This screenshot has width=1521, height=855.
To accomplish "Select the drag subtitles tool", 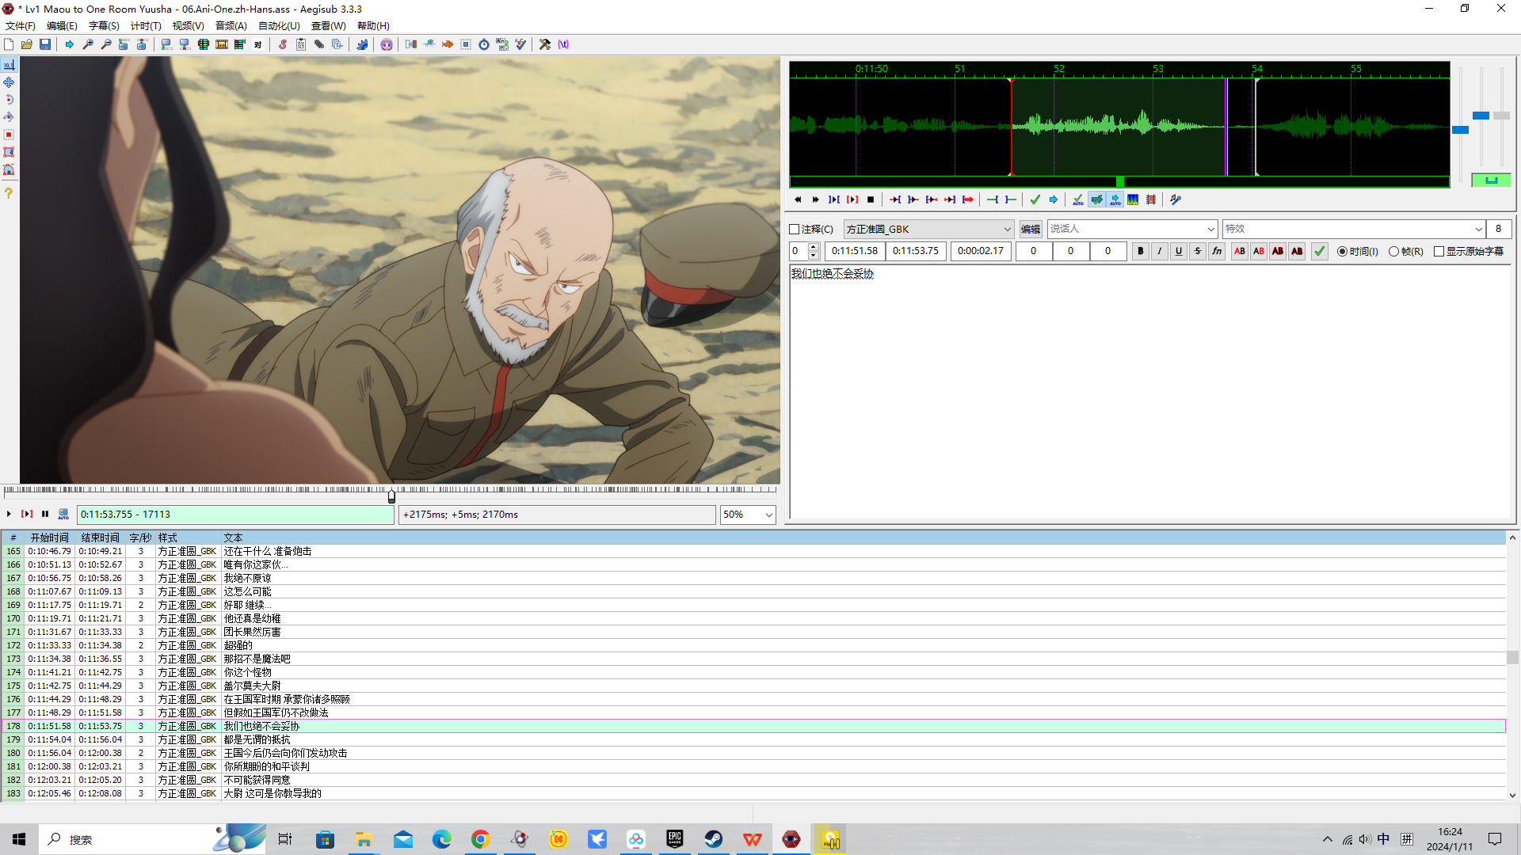I will tap(9, 82).
